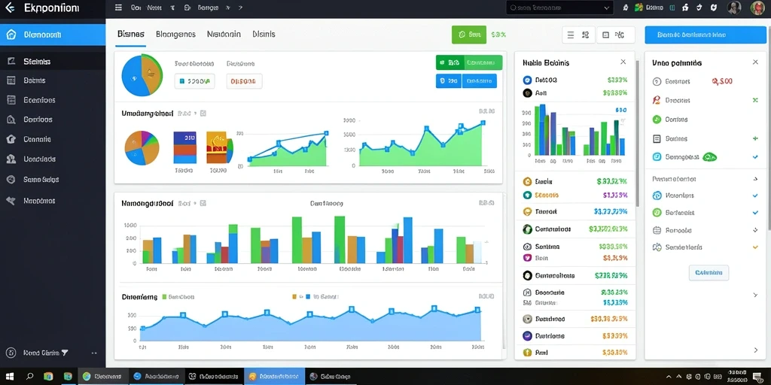The height and width of the screenshot is (385, 771).
Task: Open the user avatar in the top-right corner
Action: [x=757, y=8]
